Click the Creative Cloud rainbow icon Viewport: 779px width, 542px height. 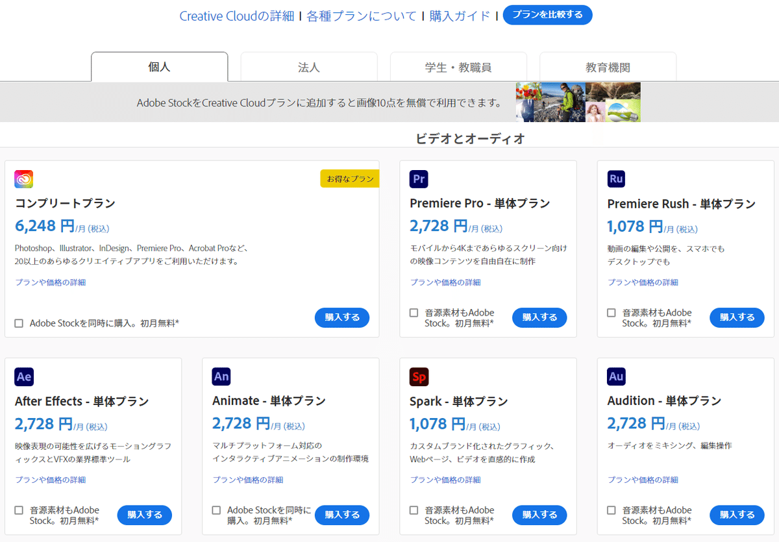[x=24, y=179]
